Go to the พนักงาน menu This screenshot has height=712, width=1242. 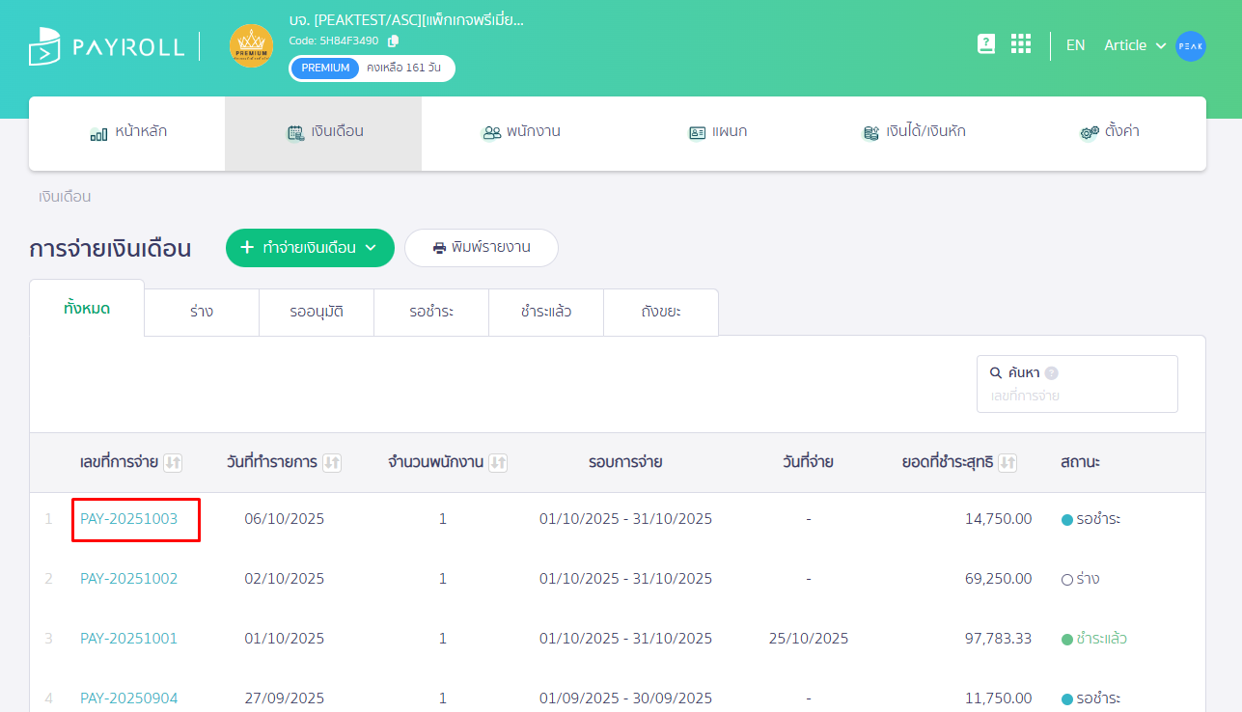520,132
